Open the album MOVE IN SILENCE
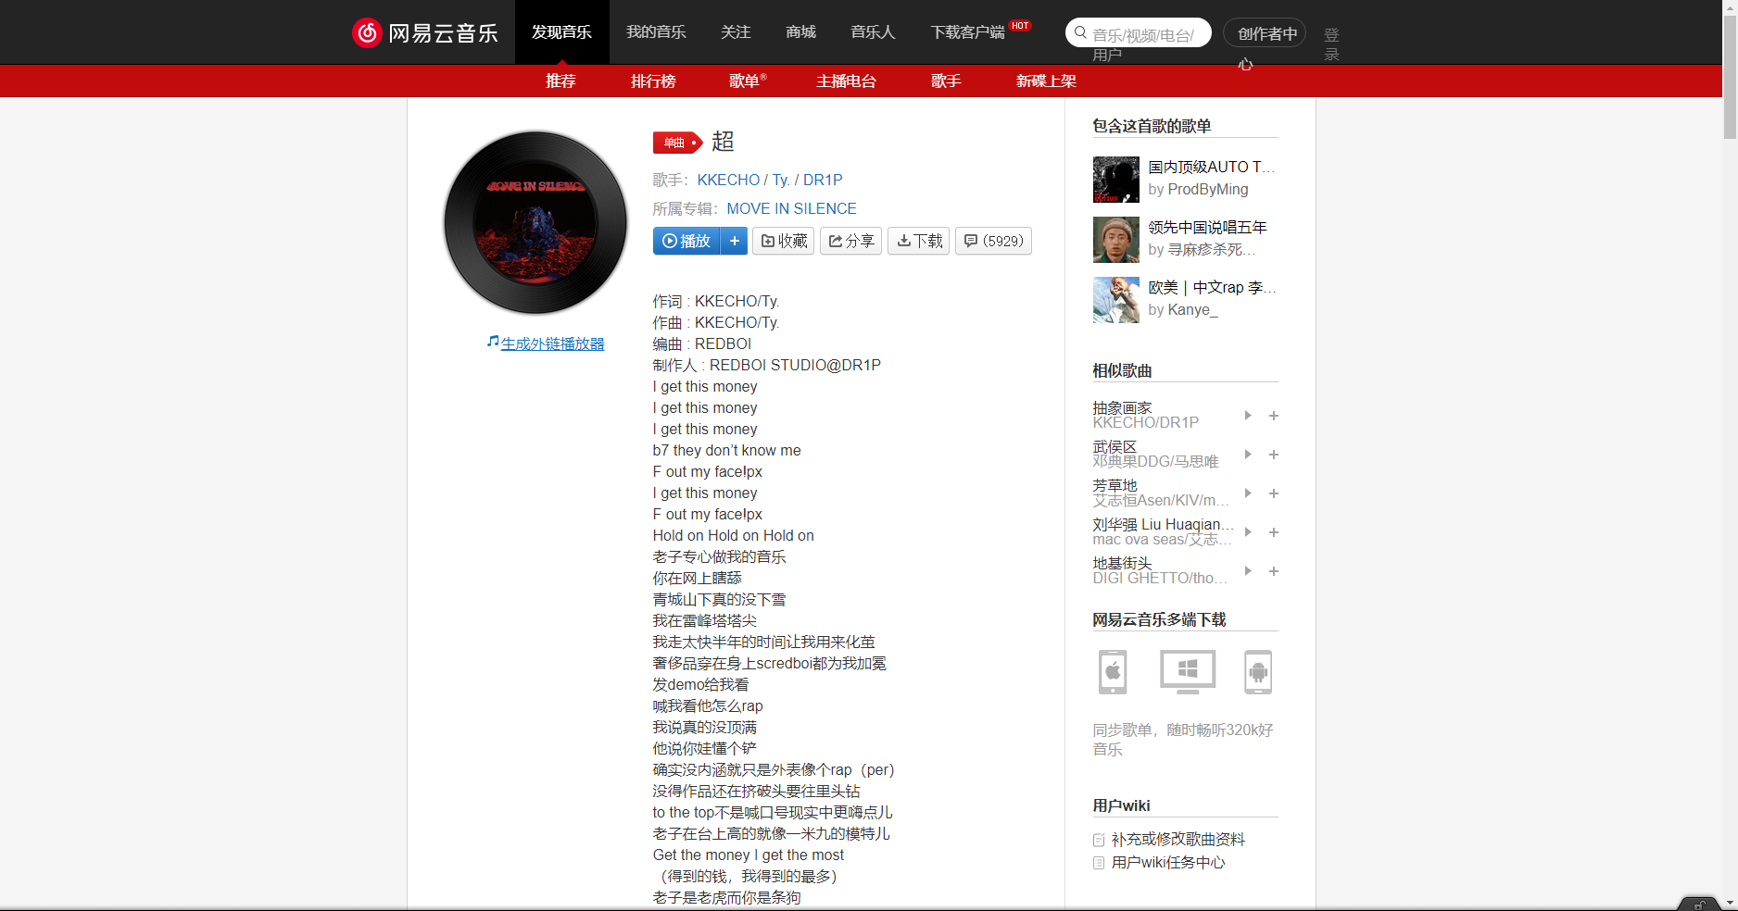Viewport: 1738px width, 911px height. pos(791,208)
